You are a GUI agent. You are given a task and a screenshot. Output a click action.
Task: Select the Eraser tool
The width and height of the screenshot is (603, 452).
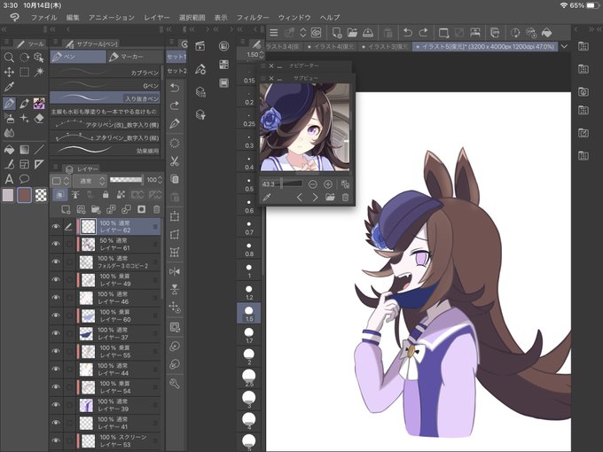(x=39, y=119)
